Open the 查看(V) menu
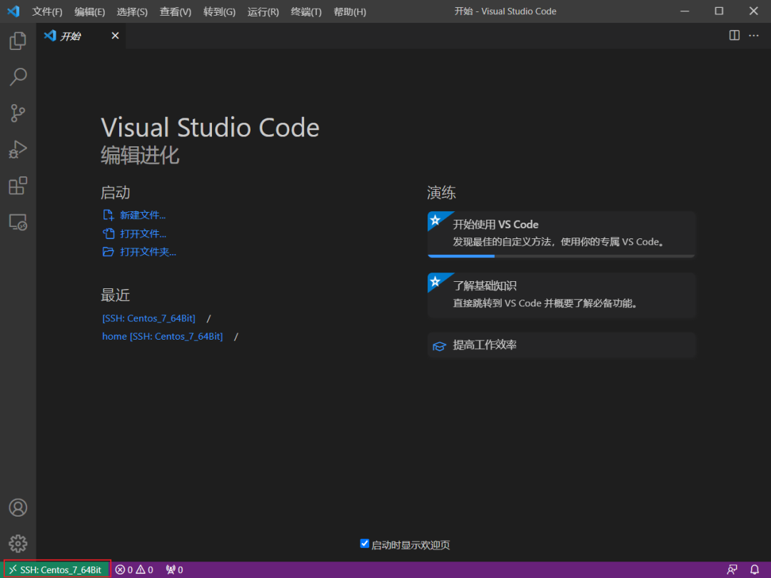The image size is (771, 578). tap(176, 11)
